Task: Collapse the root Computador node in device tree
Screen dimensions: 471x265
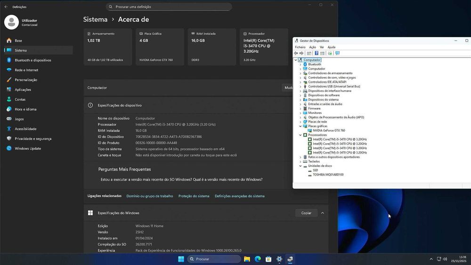Action: point(296,60)
